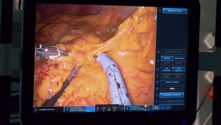Screen dimensions: 221x125
Task: Tap the illuminator light bulb icon
Action: pyautogui.click(x=157, y=95)
